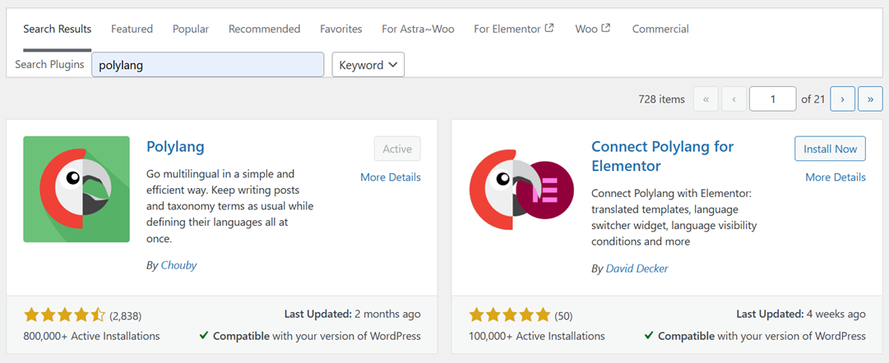889x363 pixels.
Task: Click the (50) rating count
Action: click(x=563, y=315)
